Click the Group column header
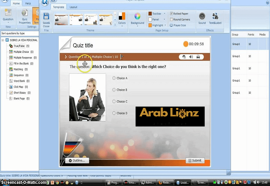 [x=235, y=34]
